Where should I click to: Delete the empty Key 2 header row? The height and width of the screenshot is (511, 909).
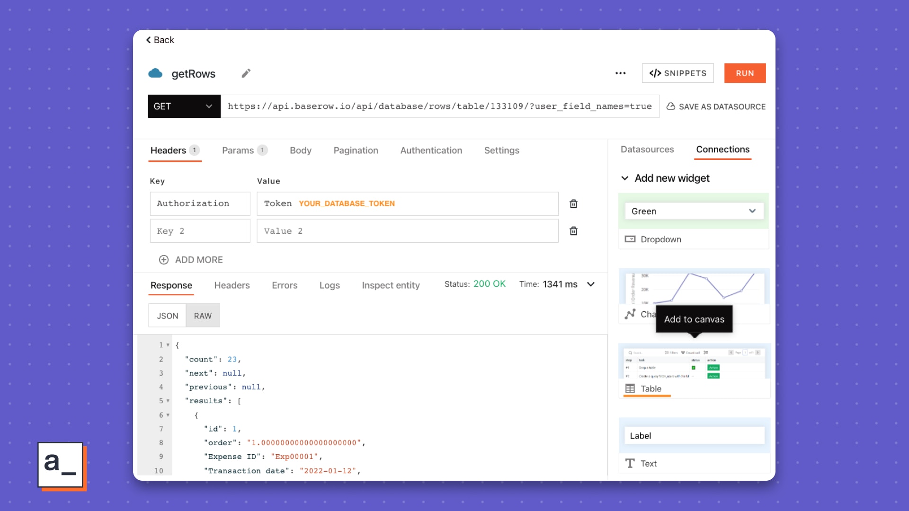click(x=573, y=231)
